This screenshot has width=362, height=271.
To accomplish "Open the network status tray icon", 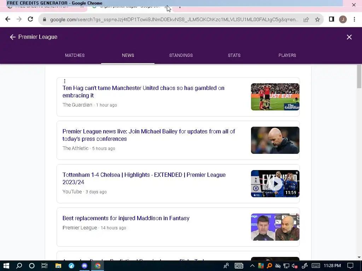I will coord(286,266).
